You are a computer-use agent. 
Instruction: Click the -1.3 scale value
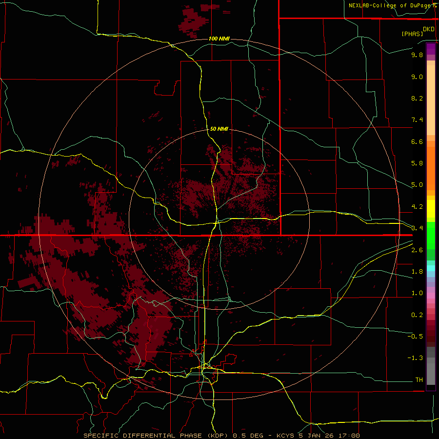point(415,358)
